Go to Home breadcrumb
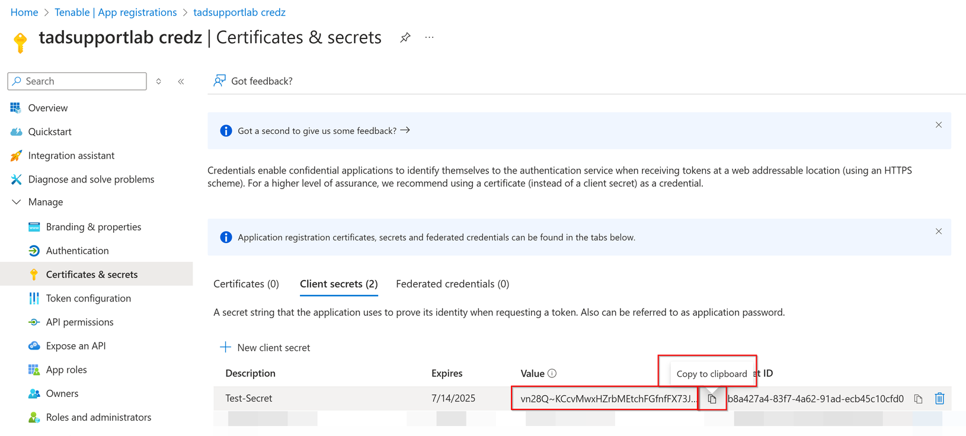 click(x=24, y=12)
